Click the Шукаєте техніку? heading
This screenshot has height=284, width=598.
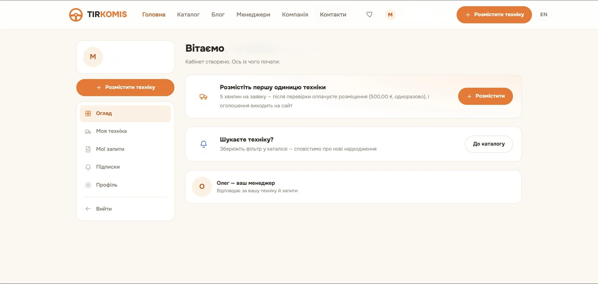pyautogui.click(x=247, y=140)
